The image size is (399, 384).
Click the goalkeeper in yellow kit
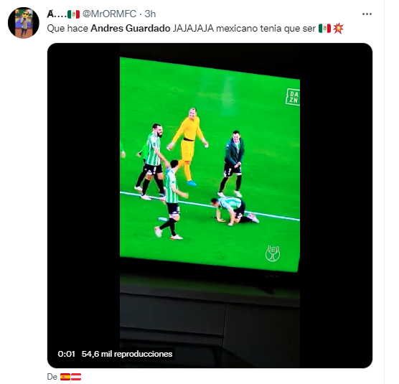coord(189,146)
